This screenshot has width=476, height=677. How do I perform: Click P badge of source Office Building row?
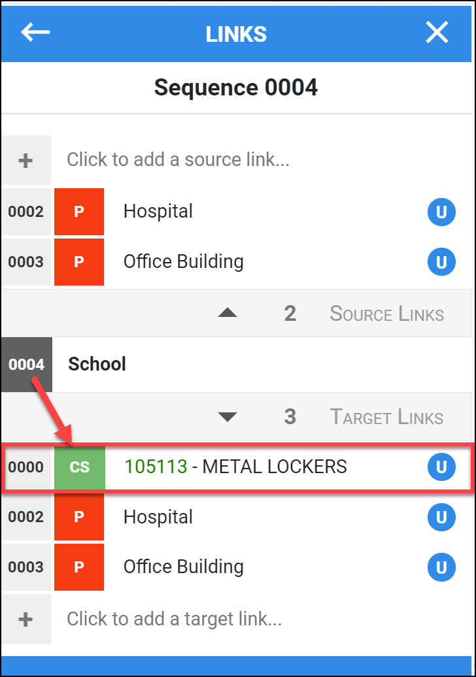pyautogui.click(x=79, y=261)
